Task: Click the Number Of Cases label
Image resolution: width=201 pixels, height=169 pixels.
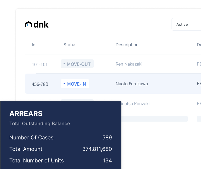Action: 31,138
